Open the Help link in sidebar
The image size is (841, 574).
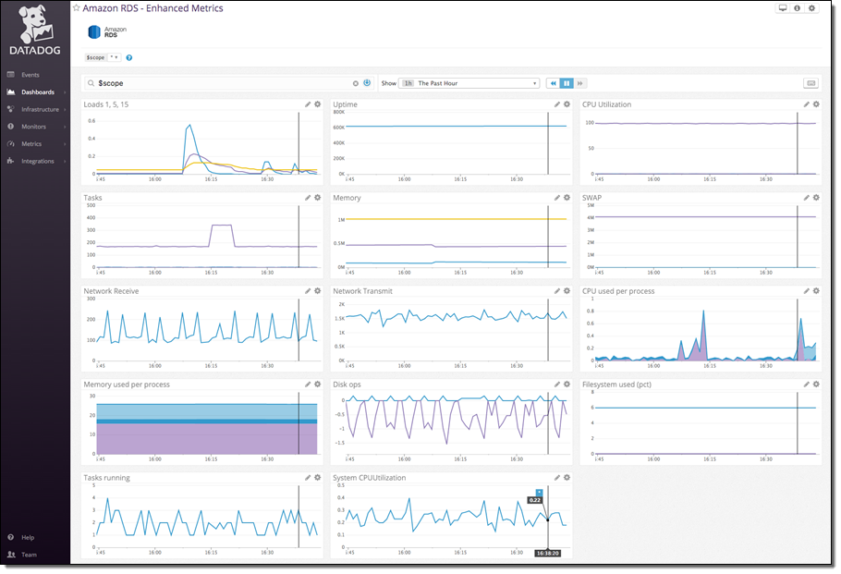click(x=28, y=537)
